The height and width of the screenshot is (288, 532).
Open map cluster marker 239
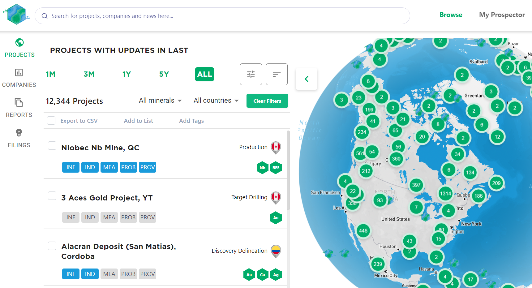[x=378, y=264]
